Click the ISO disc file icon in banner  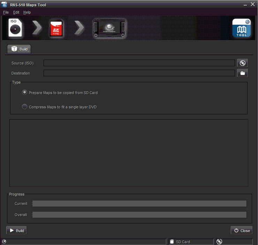[15, 28]
